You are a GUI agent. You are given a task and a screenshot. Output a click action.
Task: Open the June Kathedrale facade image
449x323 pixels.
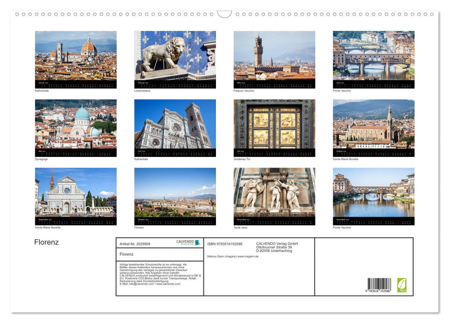pos(175,127)
